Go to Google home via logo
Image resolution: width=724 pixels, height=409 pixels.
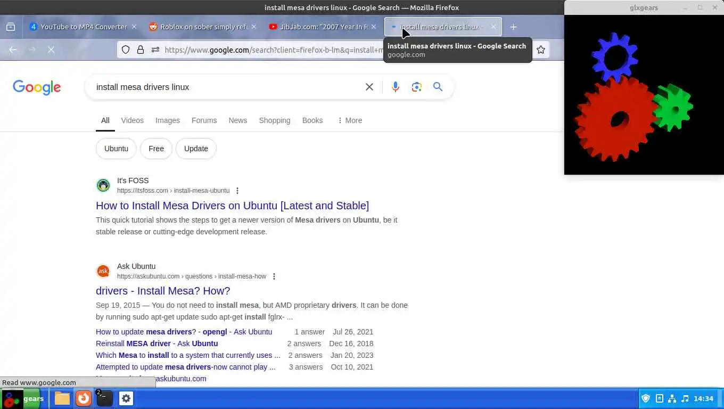(x=37, y=87)
